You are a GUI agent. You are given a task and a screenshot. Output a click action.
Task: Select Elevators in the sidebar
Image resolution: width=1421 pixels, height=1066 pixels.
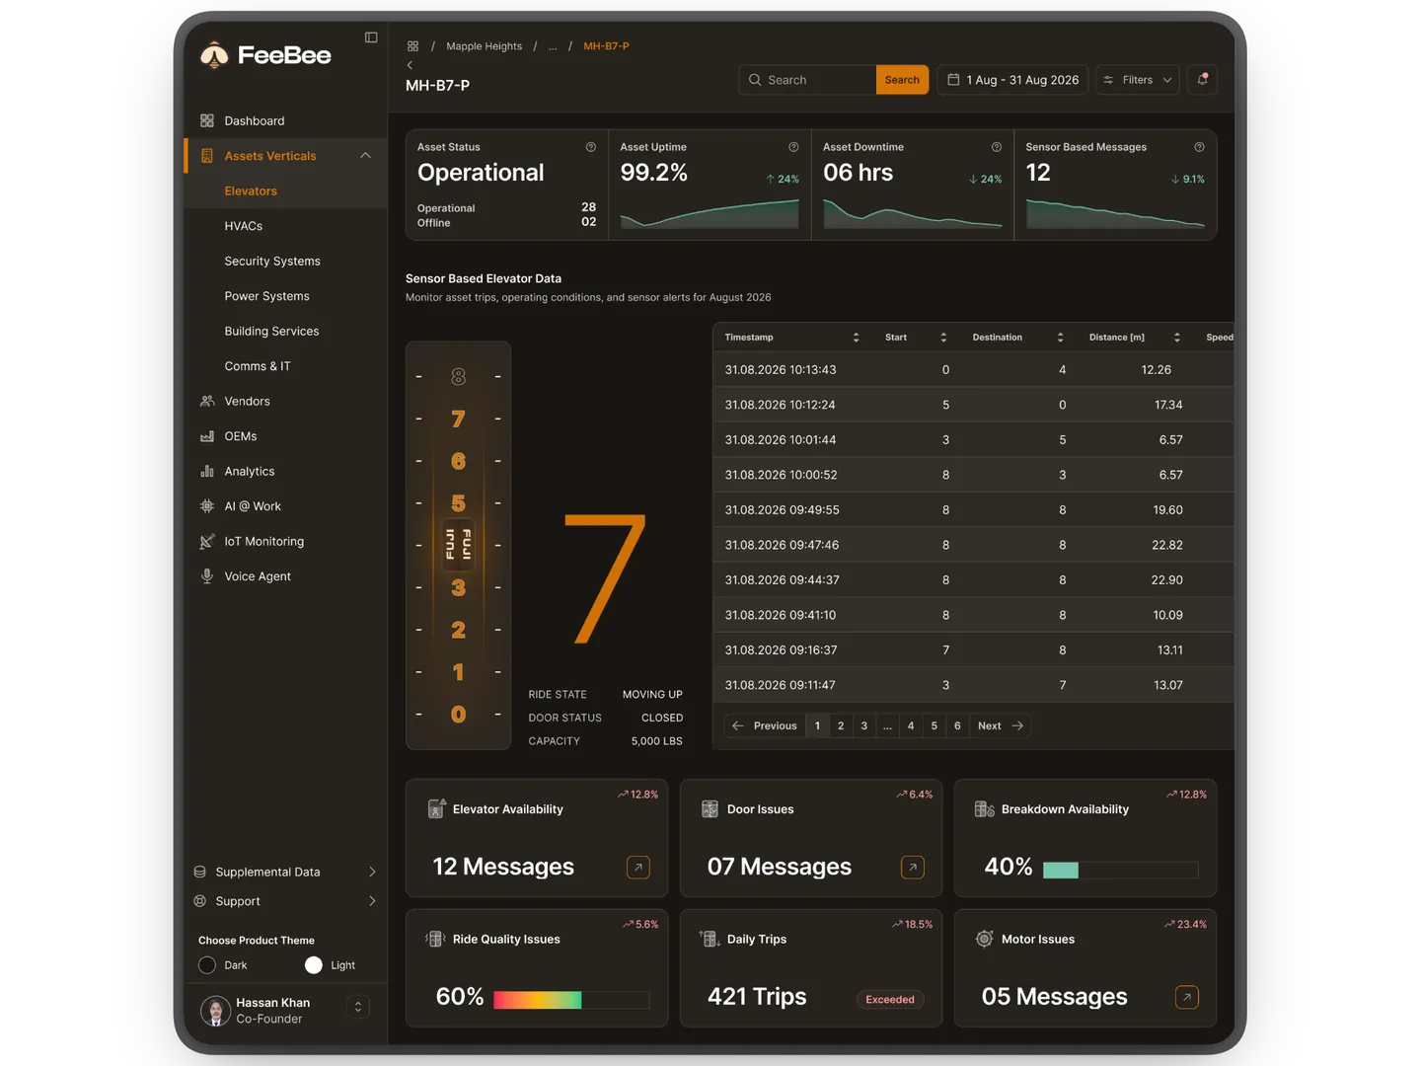[x=286, y=190]
